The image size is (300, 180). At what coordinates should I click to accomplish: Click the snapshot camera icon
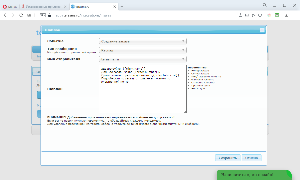(240, 15)
